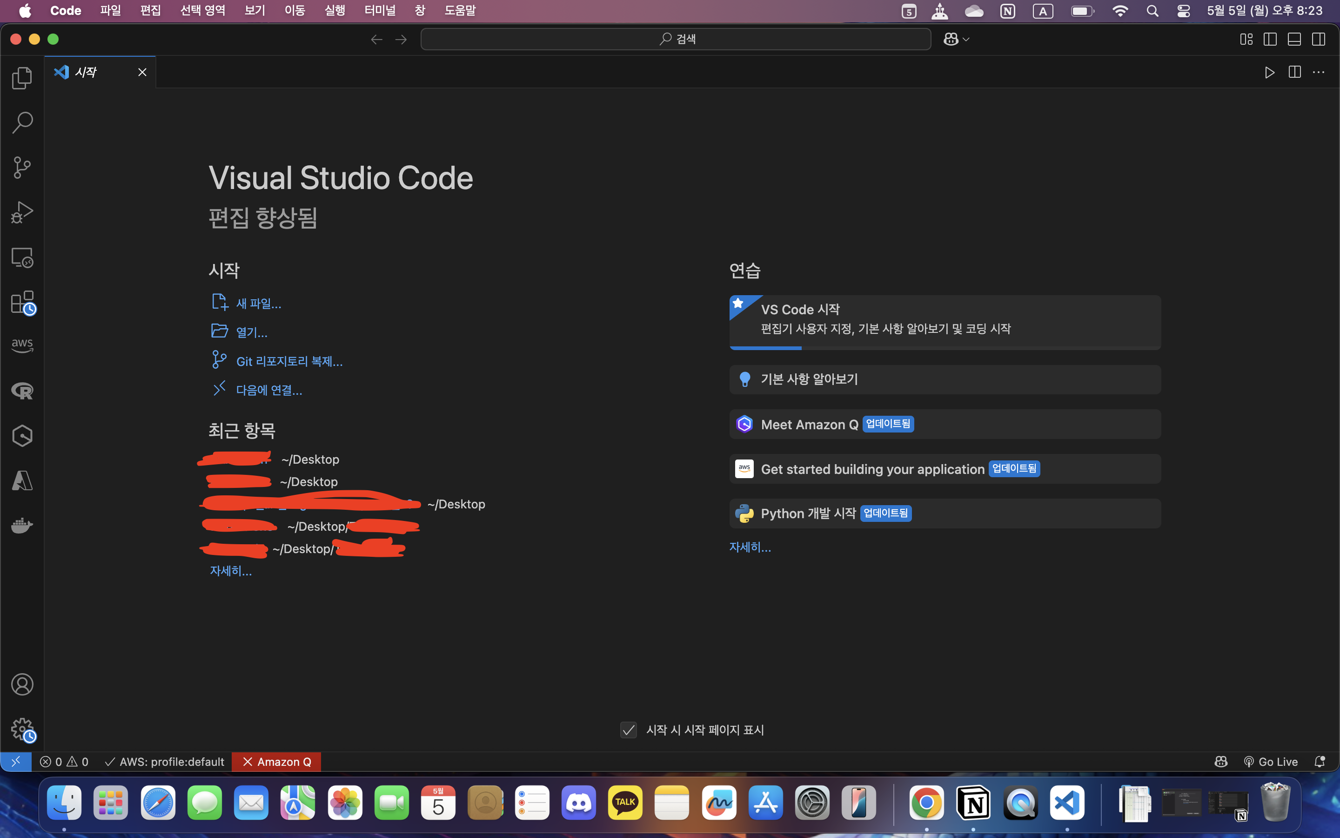Open the Remote Explorer view

click(22, 257)
